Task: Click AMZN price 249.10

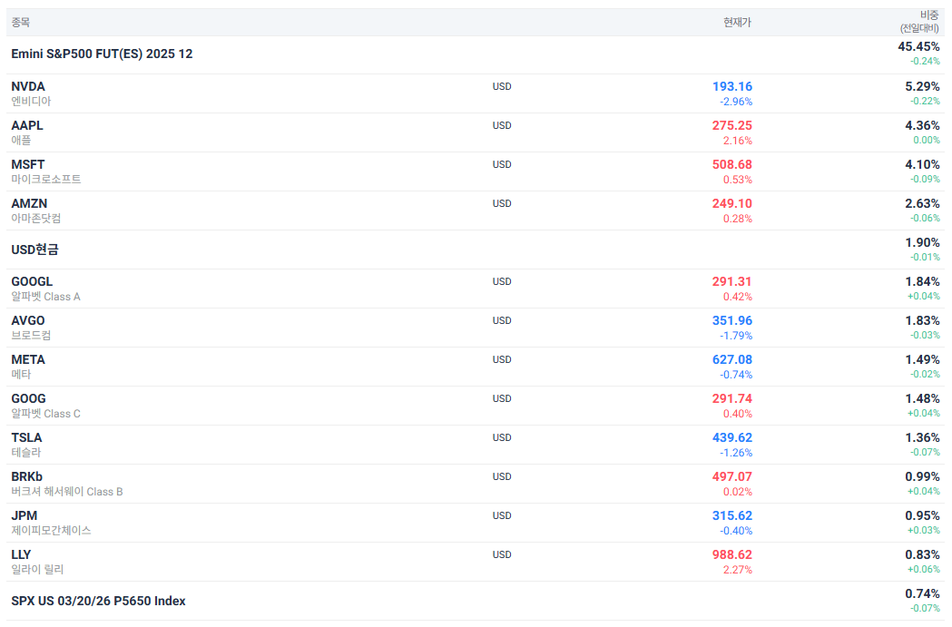Action: [732, 203]
